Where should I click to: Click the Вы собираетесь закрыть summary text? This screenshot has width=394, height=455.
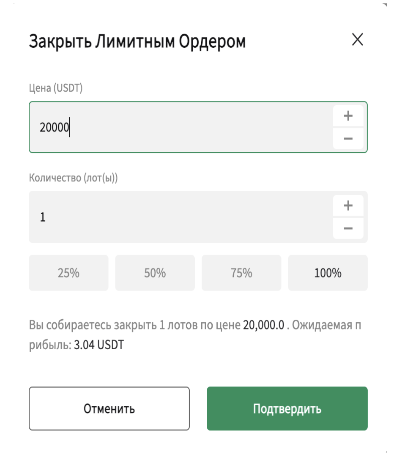coord(93,325)
